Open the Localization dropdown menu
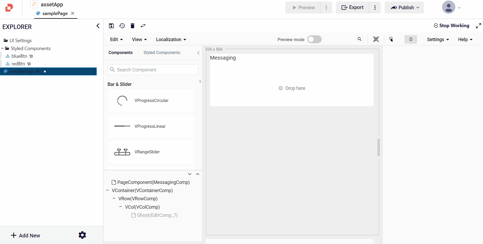Image resolution: width=483 pixels, height=244 pixels. click(x=171, y=39)
